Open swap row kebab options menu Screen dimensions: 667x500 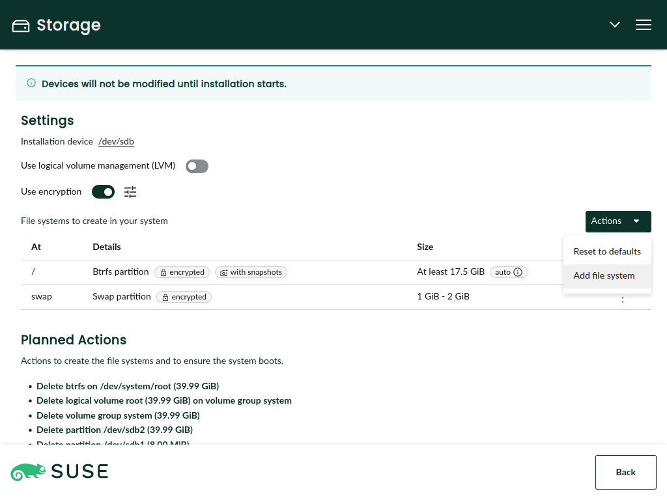coord(623,299)
